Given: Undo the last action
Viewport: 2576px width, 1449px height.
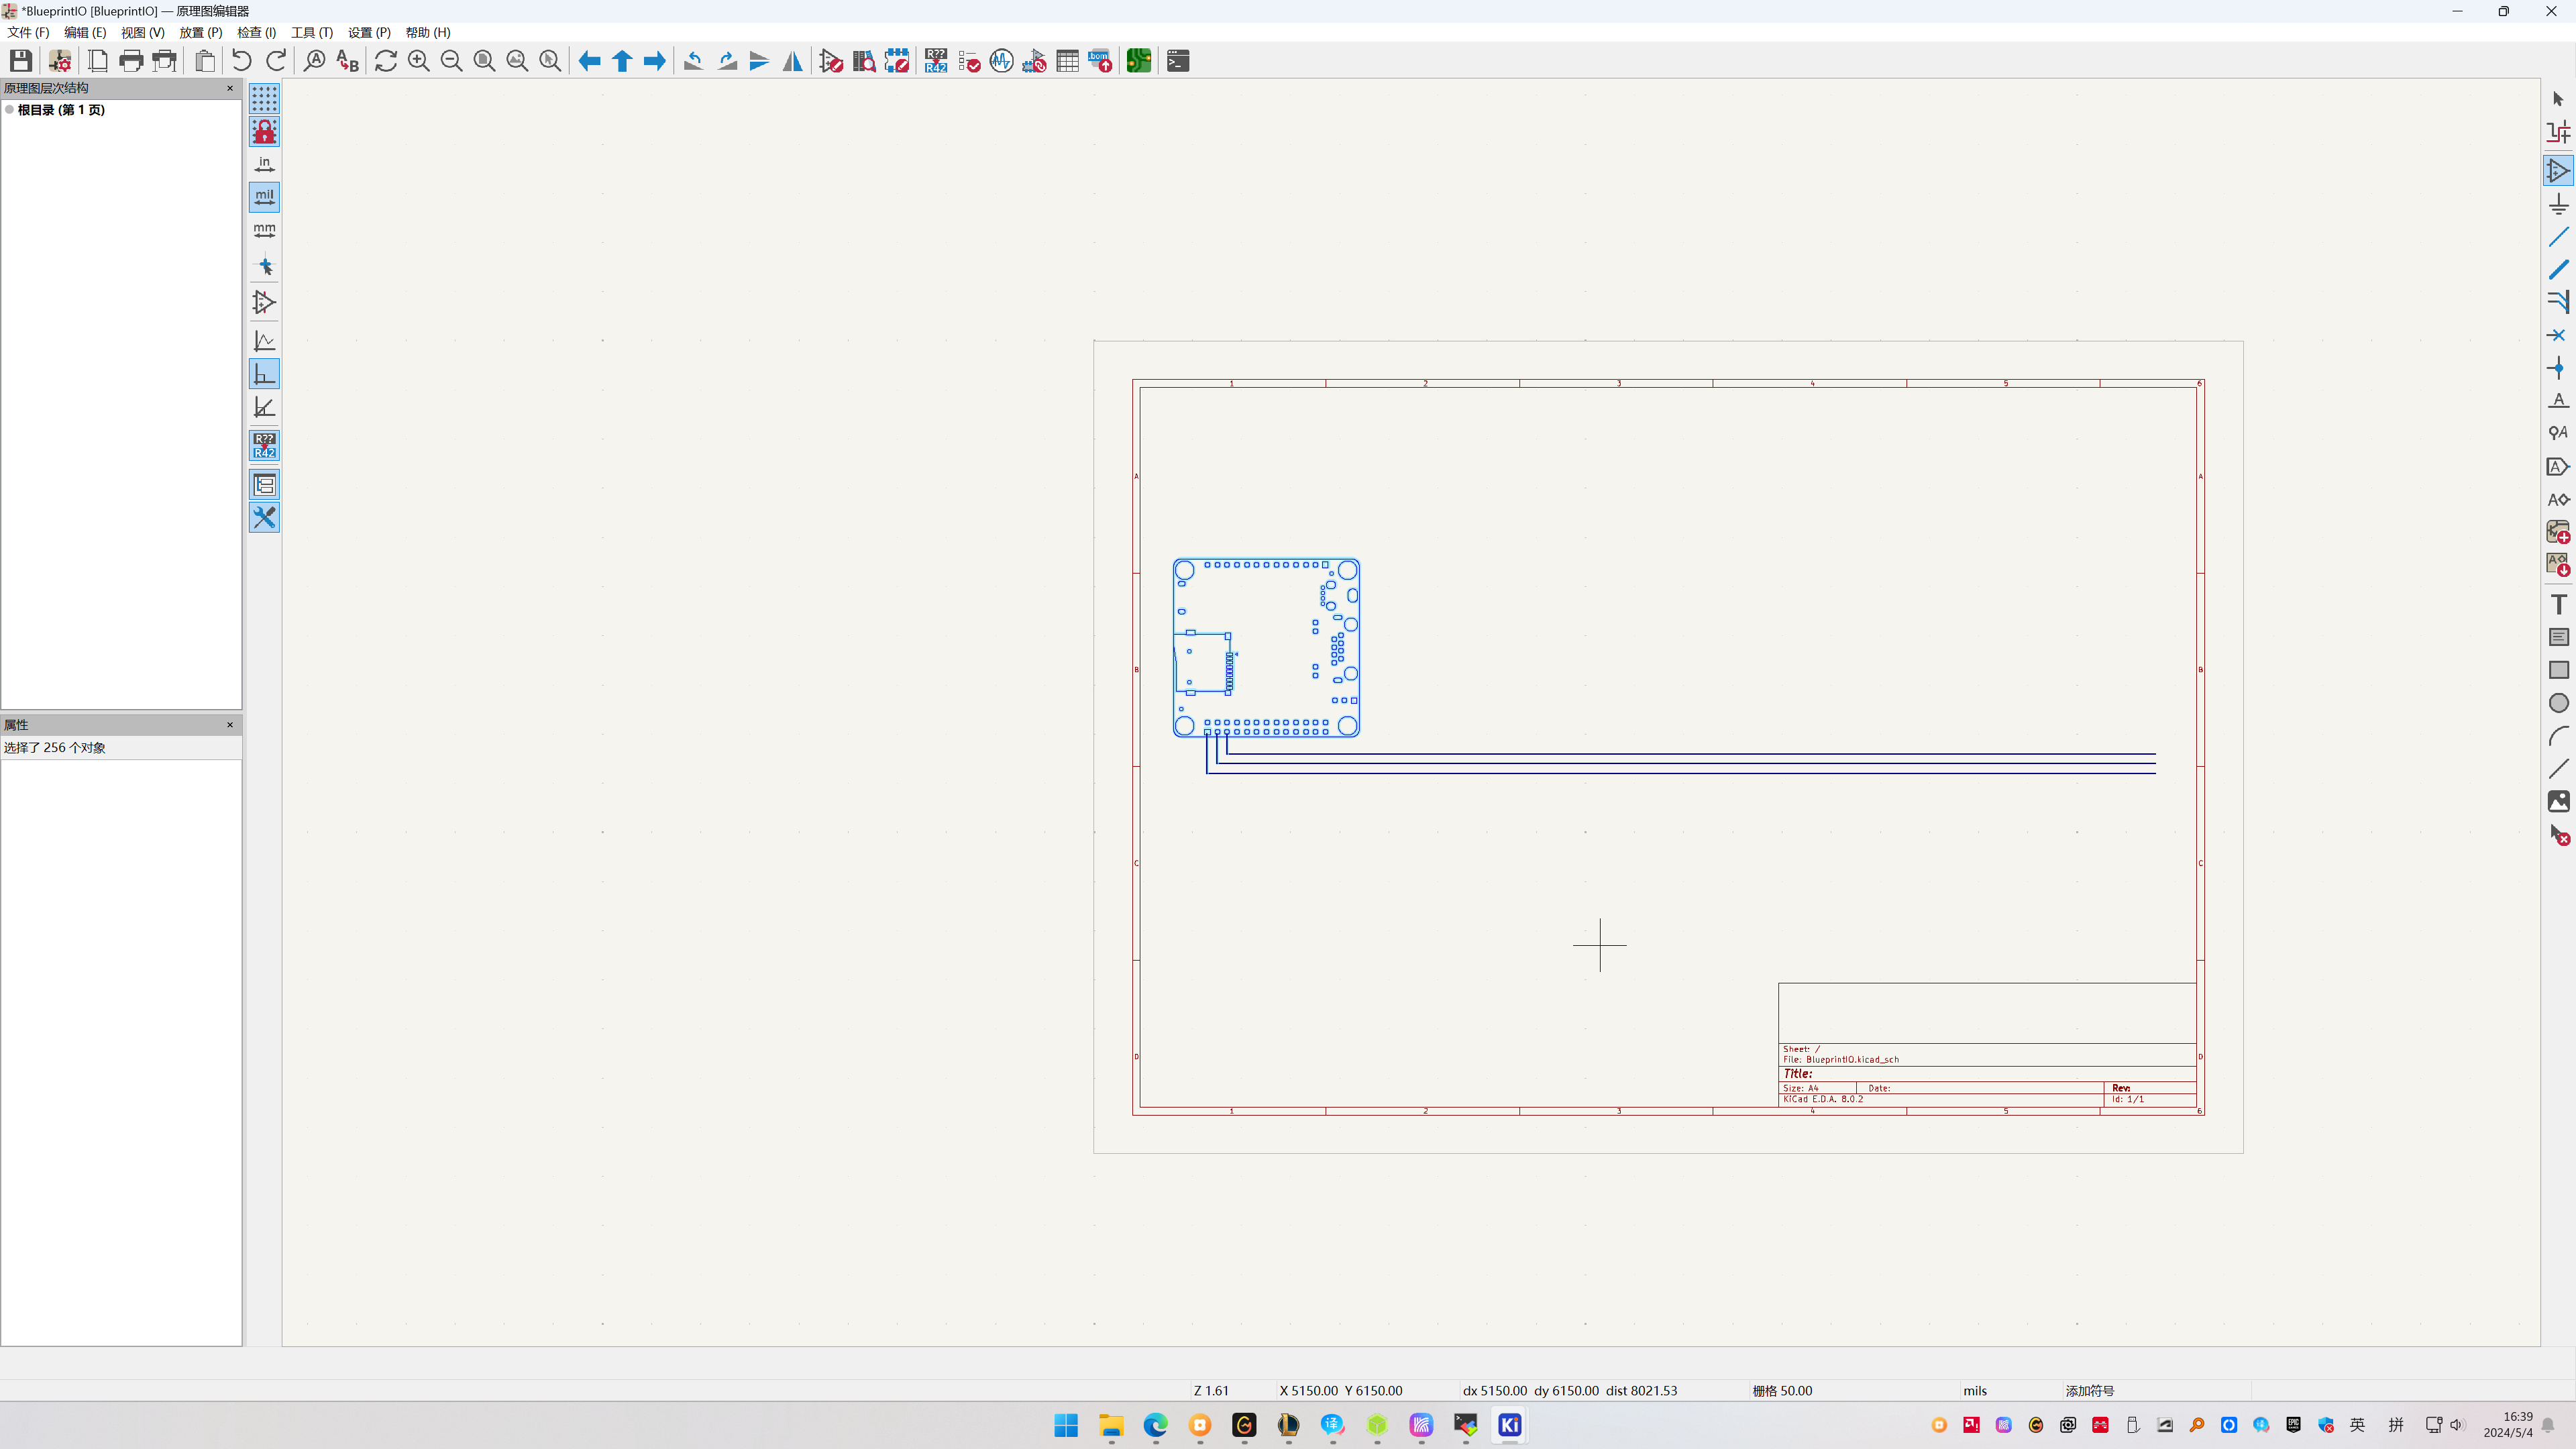Looking at the screenshot, I should (x=242, y=61).
